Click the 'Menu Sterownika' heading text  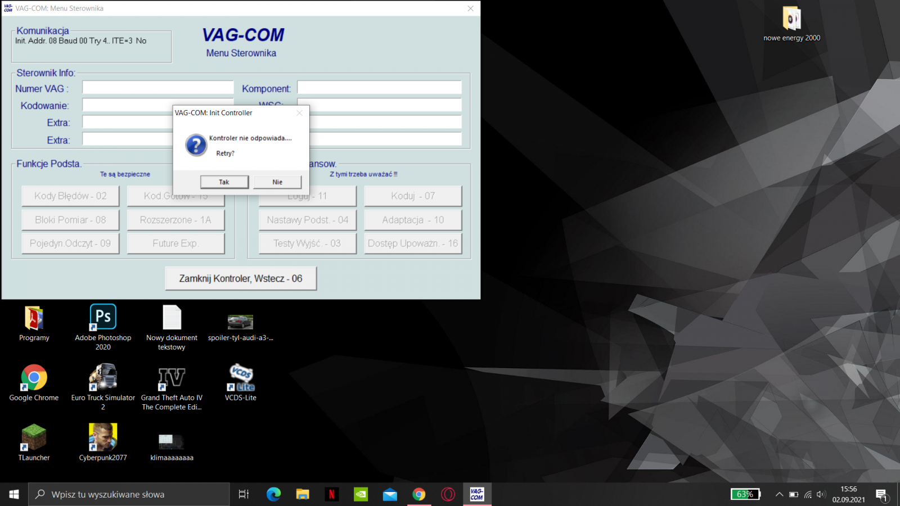click(x=241, y=53)
